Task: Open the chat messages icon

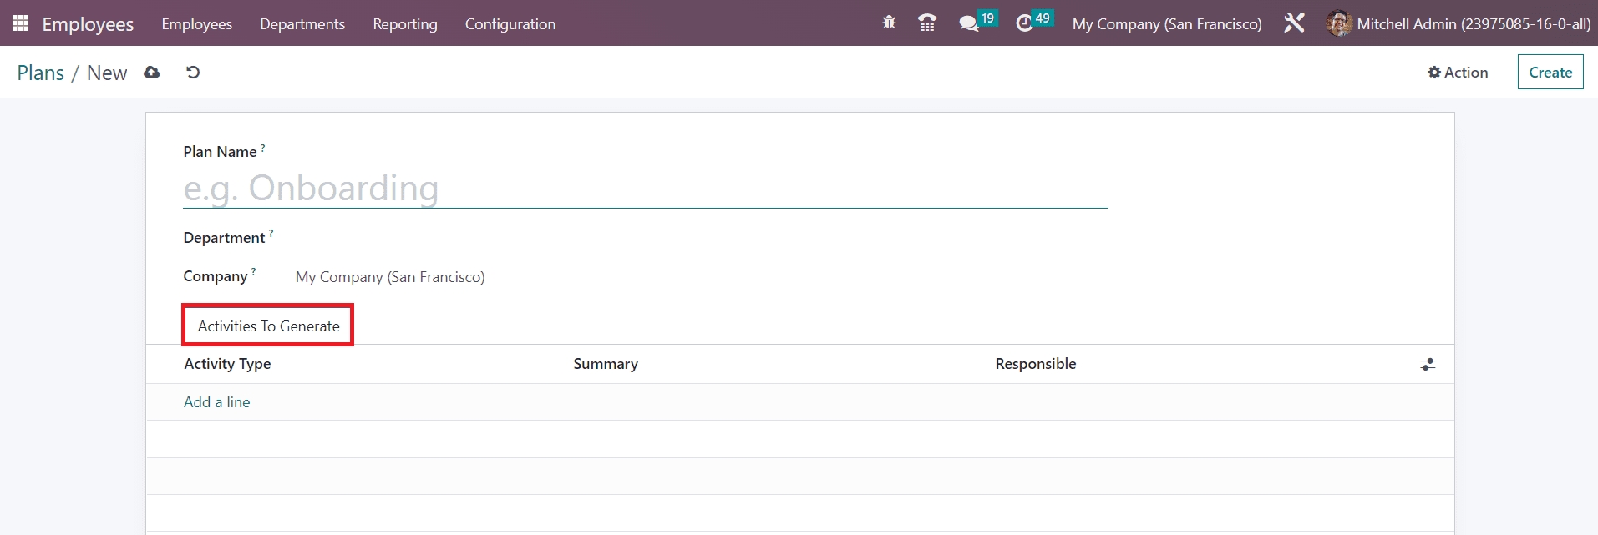Action: tap(969, 23)
